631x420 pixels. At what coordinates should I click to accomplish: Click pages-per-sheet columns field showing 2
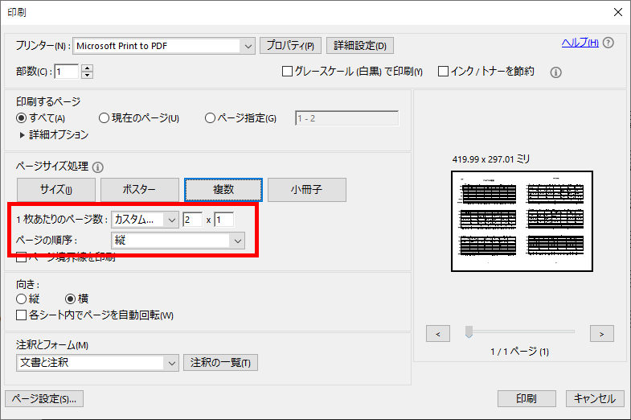pyautogui.click(x=192, y=220)
